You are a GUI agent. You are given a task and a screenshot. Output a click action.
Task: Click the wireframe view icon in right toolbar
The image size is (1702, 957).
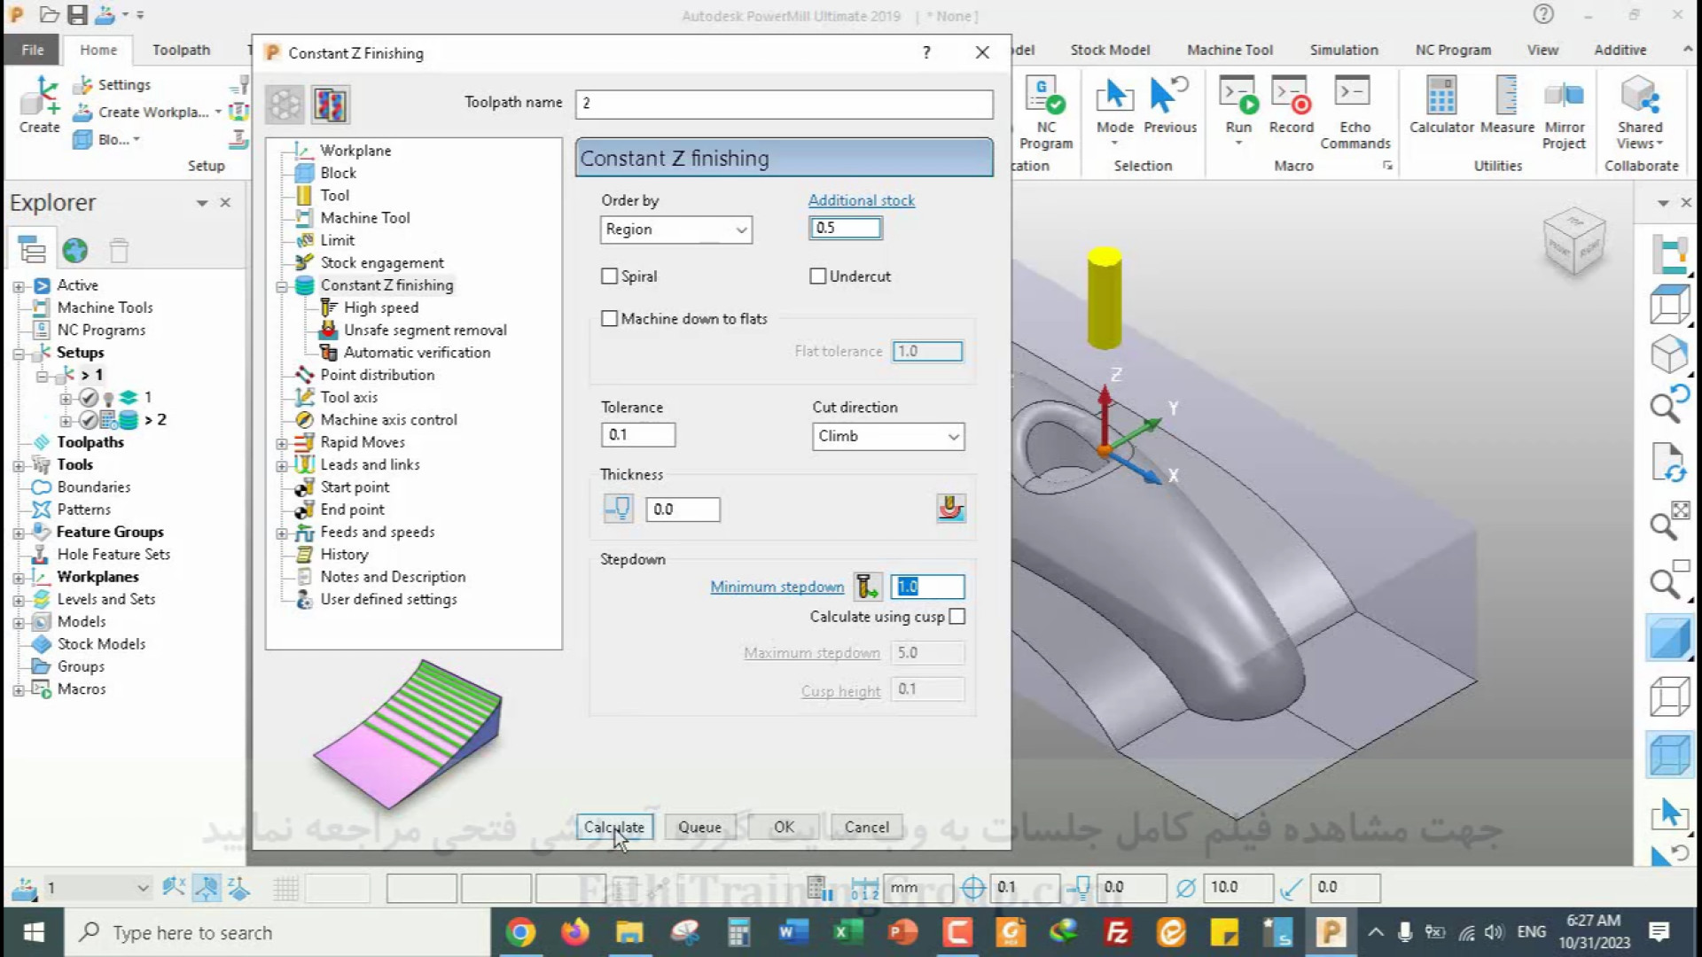point(1669,696)
